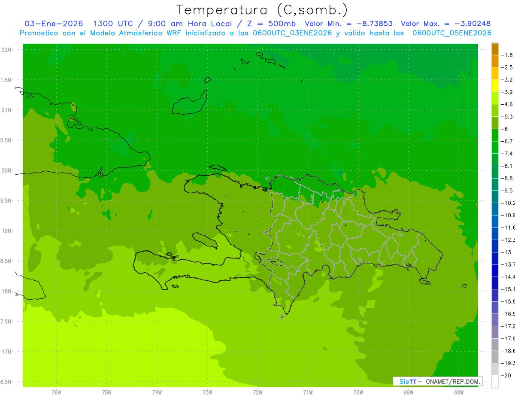Click the legend value "-1.8"
Screen dimensions: 515x398
507,55
